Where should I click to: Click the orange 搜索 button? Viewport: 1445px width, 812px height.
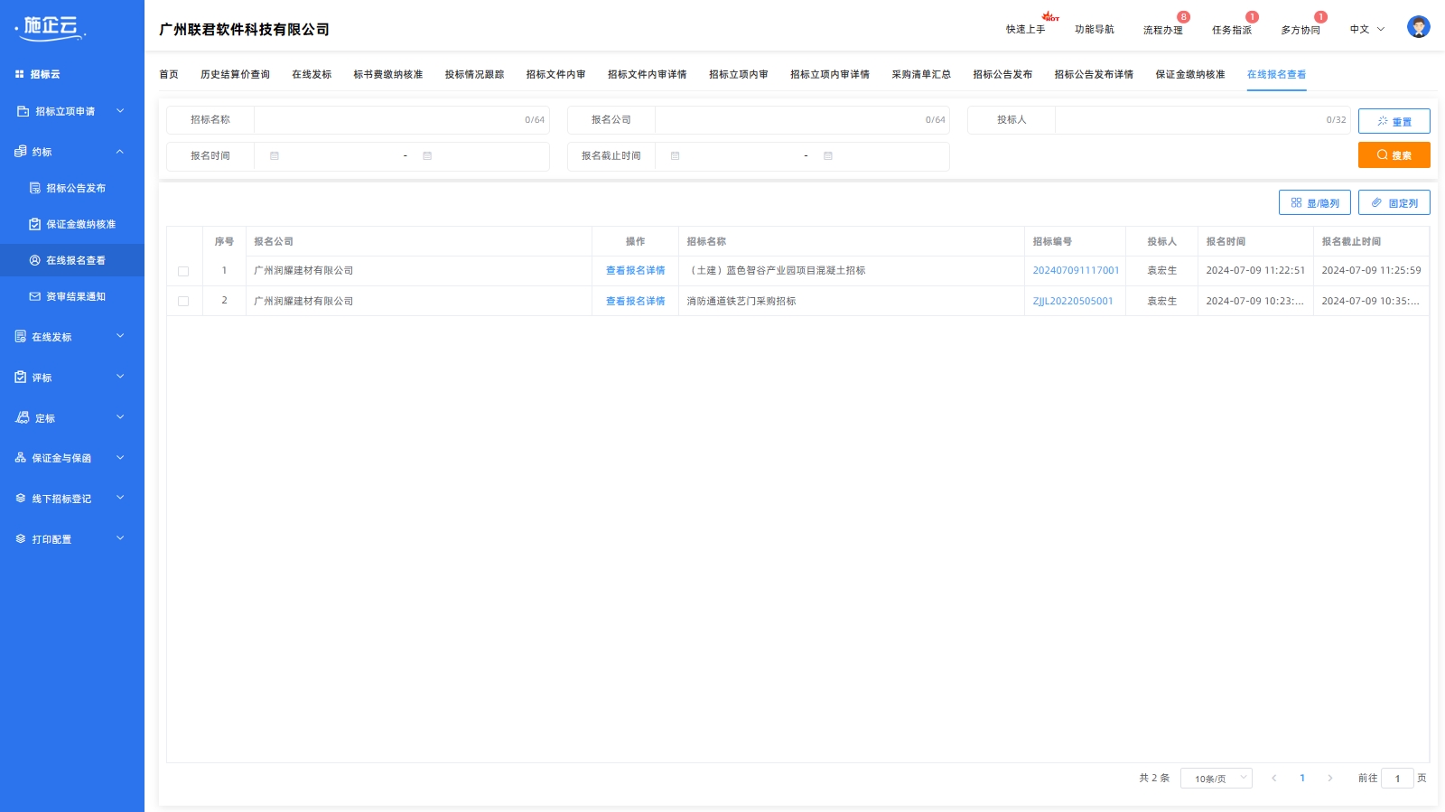[1394, 154]
